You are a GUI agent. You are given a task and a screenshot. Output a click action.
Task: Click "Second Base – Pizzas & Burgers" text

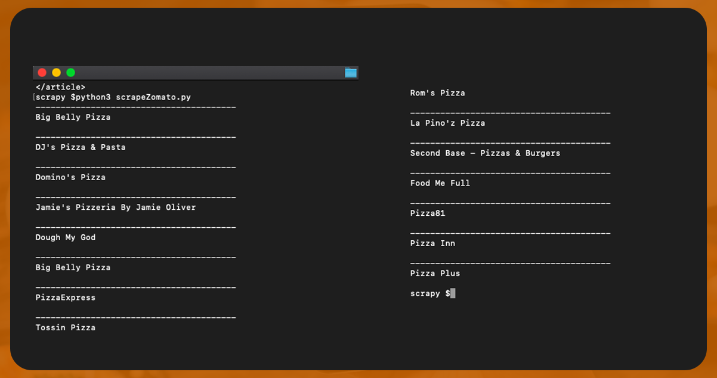[485, 153]
